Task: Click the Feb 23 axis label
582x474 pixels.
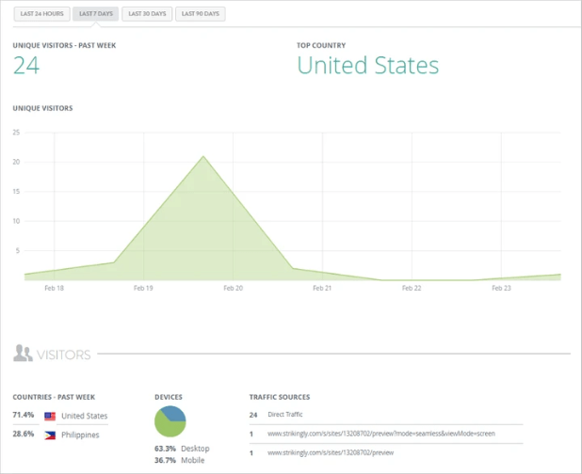Action: tap(501, 289)
